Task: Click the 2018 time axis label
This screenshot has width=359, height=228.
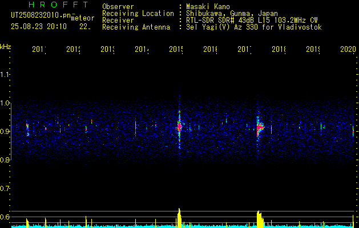Action: (x=279, y=50)
